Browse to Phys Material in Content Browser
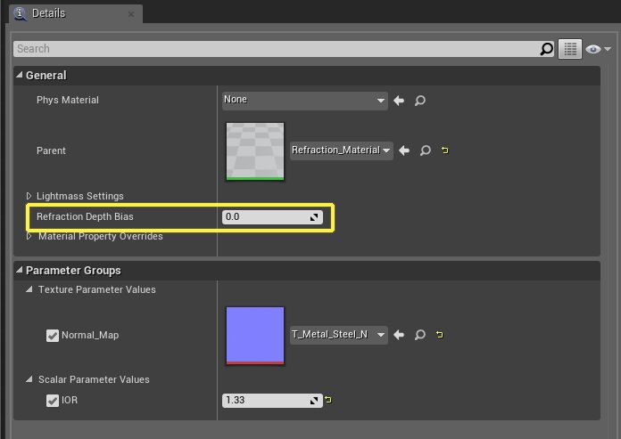The height and width of the screenshot is (439, 621). (x=420, y=101)
